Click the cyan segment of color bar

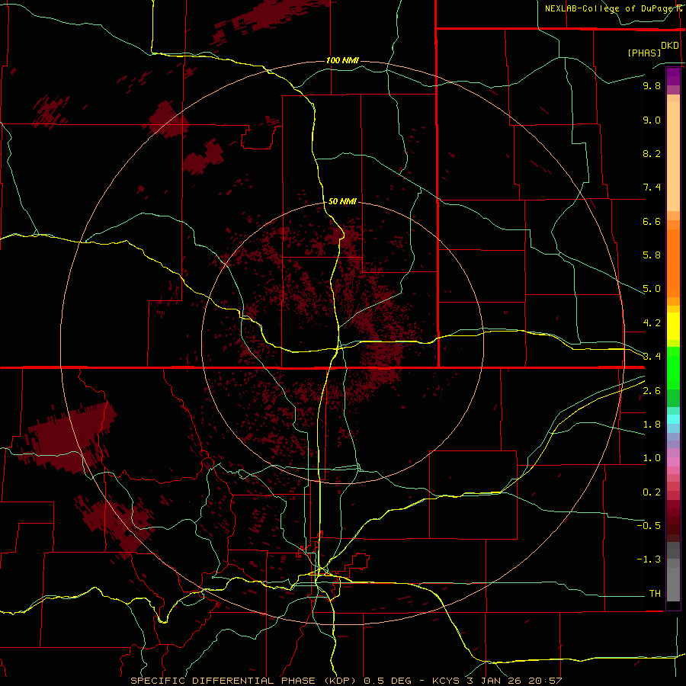point(673,419)
